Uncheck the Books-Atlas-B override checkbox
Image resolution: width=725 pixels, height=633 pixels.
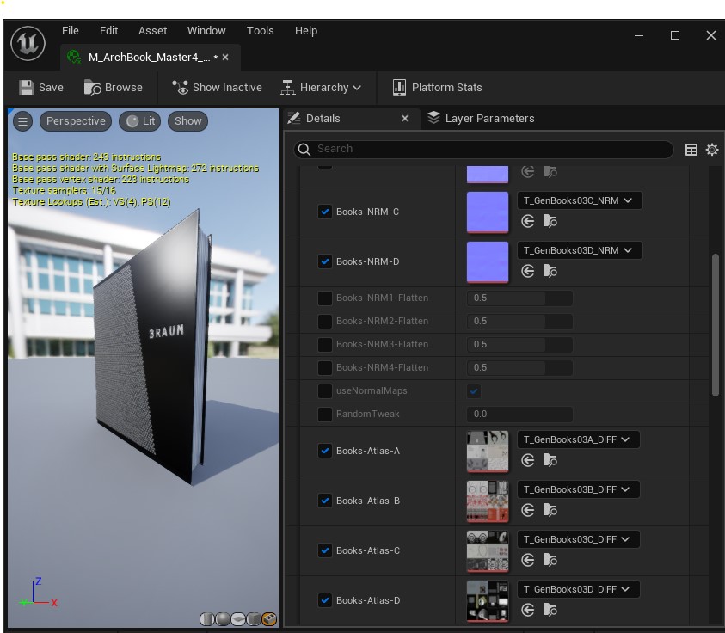click(325, 501)
